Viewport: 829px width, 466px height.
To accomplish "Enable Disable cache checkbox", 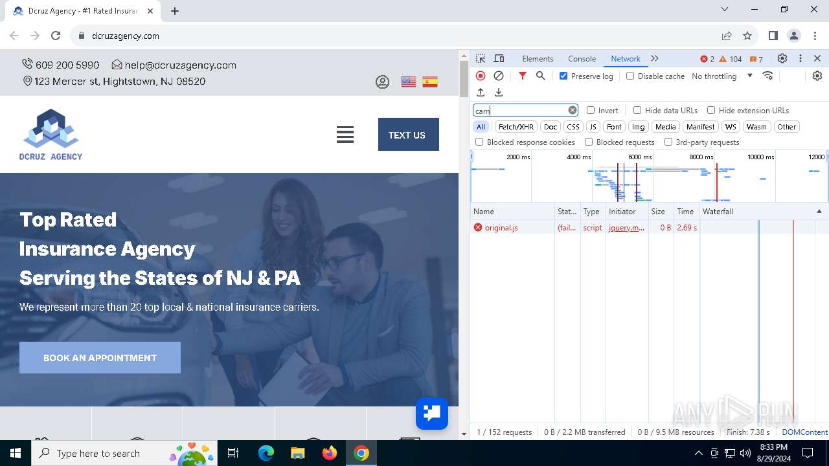I will 630,76.
